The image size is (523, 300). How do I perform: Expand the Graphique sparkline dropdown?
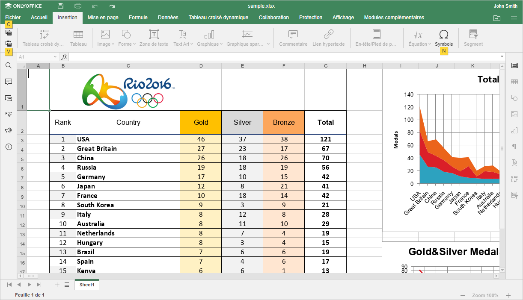(x=268, y=44)
